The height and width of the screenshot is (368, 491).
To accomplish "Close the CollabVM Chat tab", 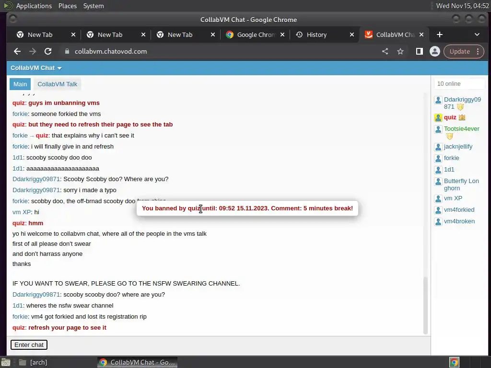I will tap(421, 34).
